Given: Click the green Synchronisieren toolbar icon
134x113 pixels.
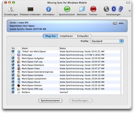Looking at the screenshot, I should click(x=67, y=9).
